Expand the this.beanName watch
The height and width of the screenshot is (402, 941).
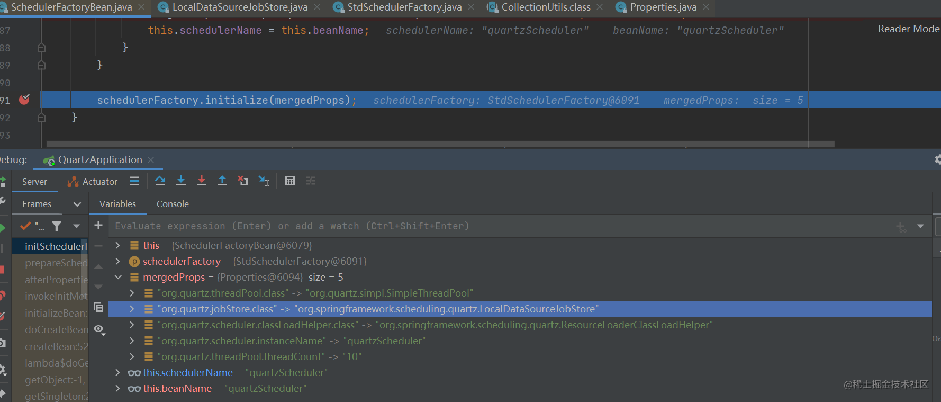click(x=118, y=388)
